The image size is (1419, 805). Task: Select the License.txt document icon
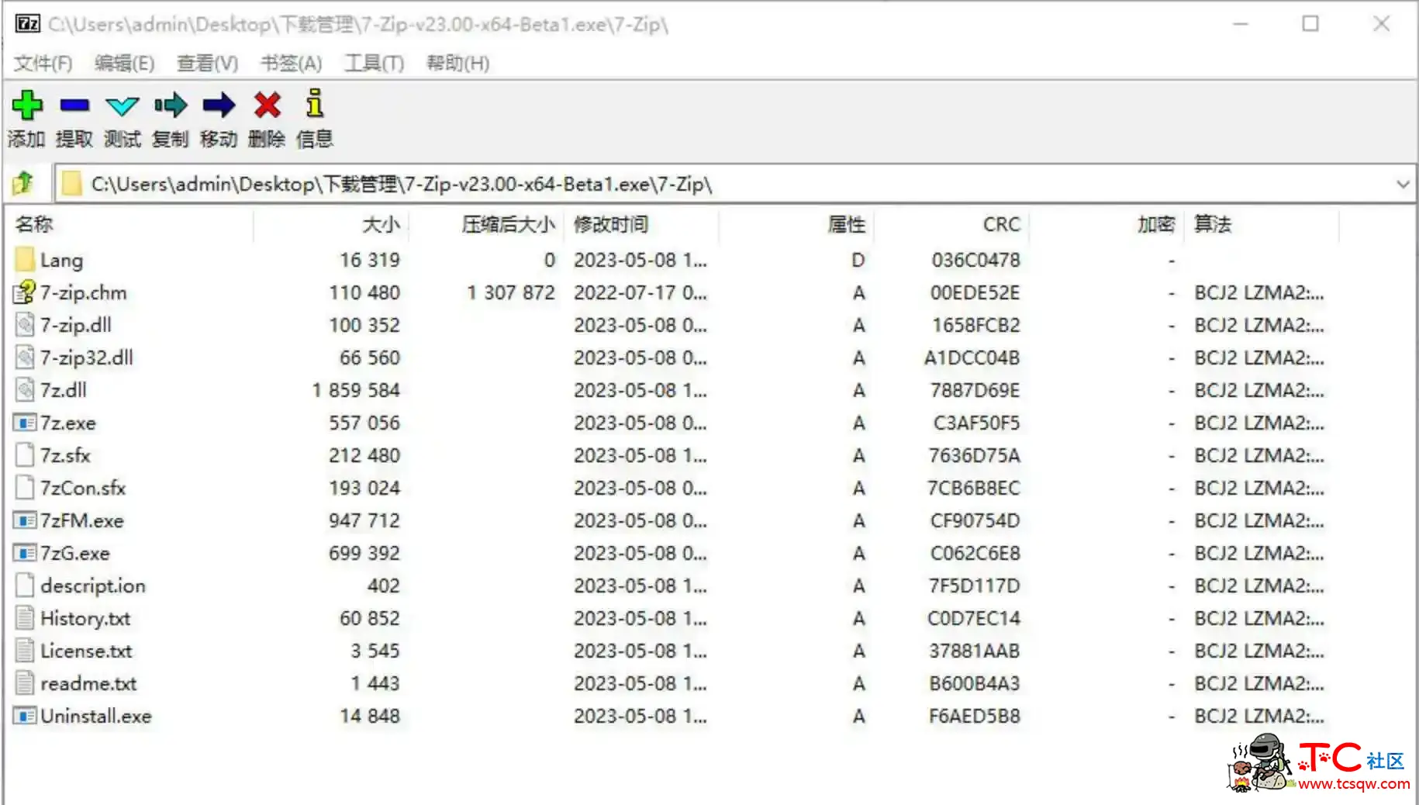point(25,651)
